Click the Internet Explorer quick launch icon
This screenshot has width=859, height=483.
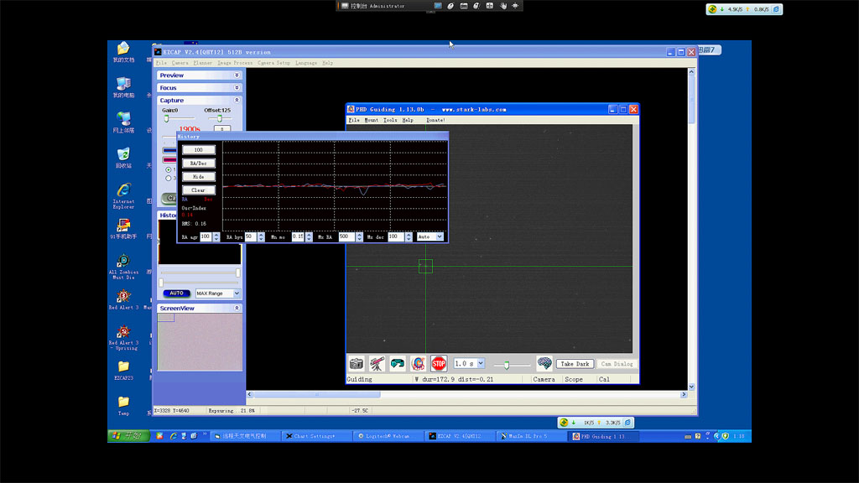(173, 436)
